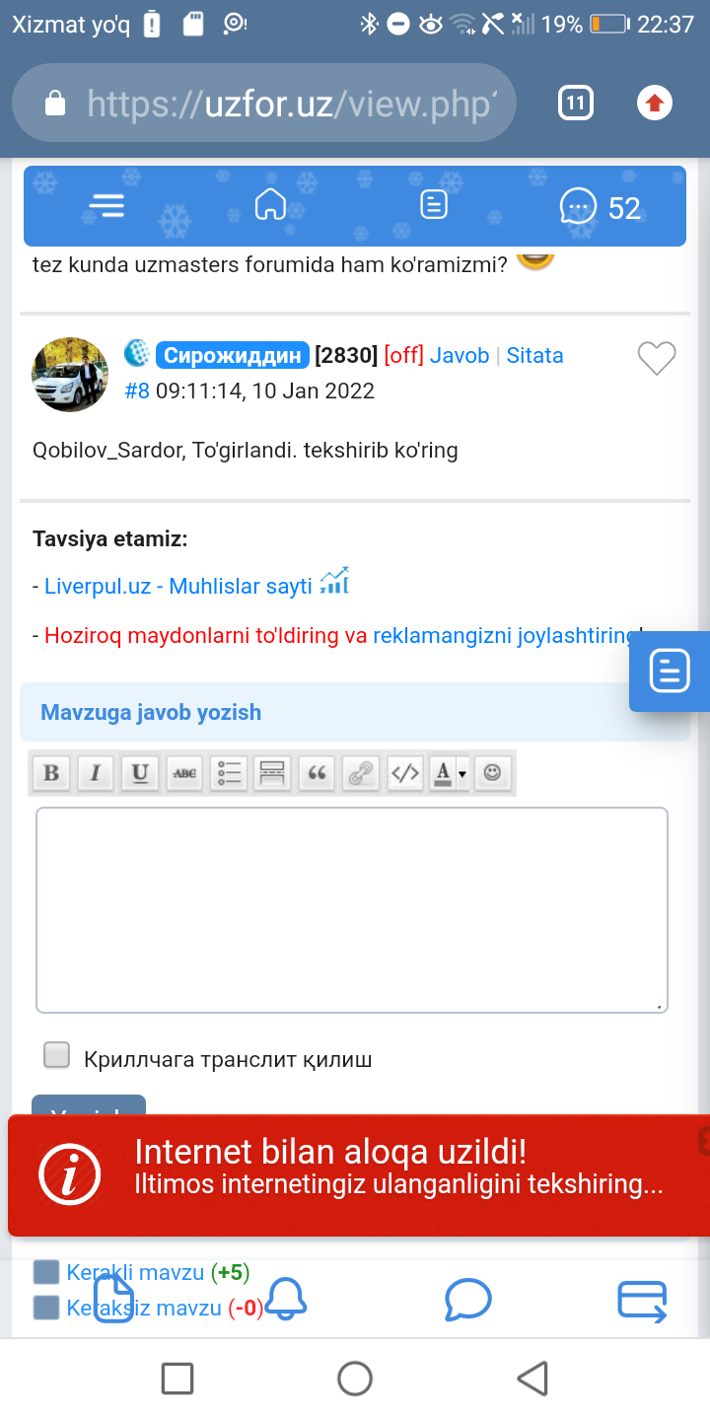Screen dimensions: 710x1420
Task: Enable the Cyrillic transliteration checkbox
Action: [x=57, y=1055]
